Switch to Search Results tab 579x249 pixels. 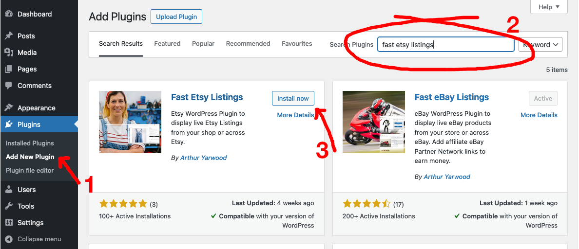(121, 43)
